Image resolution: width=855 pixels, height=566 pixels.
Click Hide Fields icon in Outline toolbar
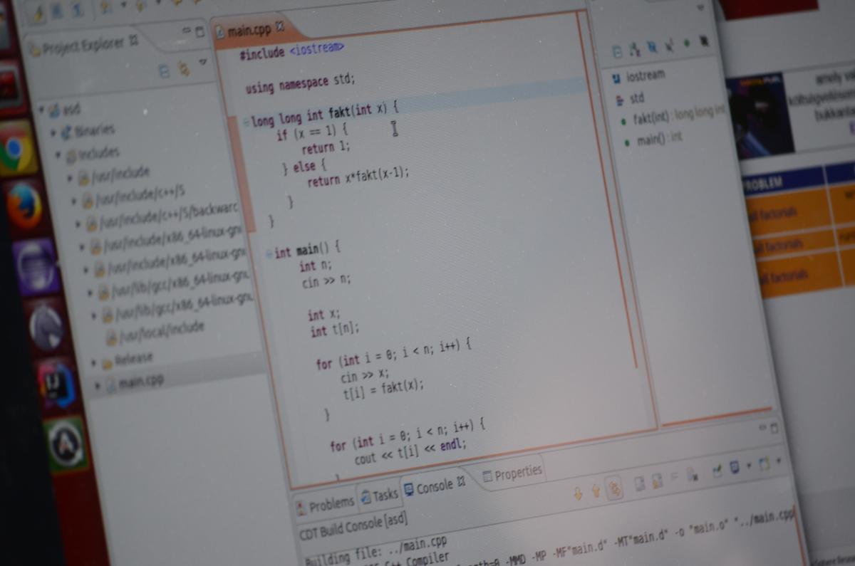point(651,47)
